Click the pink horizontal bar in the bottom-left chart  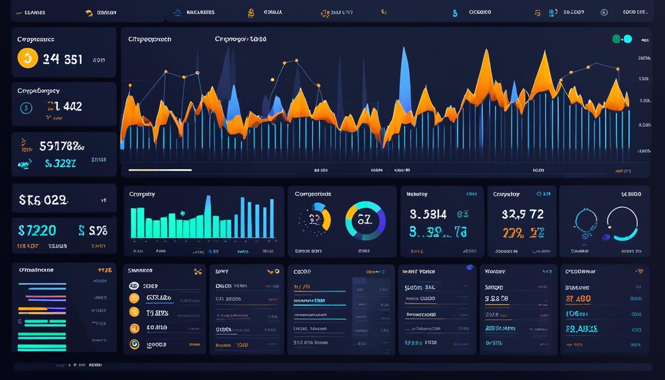click(46, 297)
